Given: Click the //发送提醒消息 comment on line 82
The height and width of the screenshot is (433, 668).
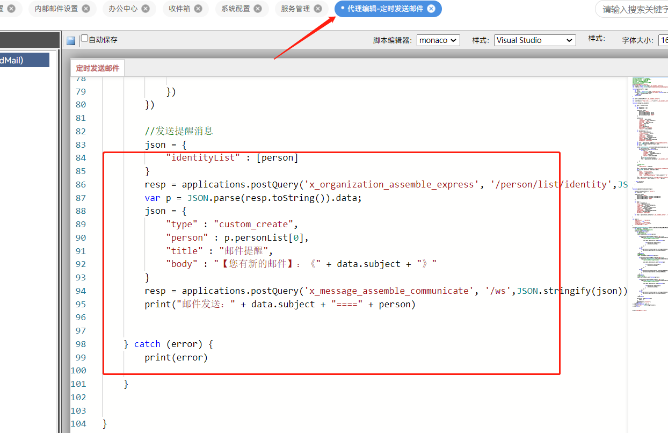Looking at the screenshot, I should (179, 131).
